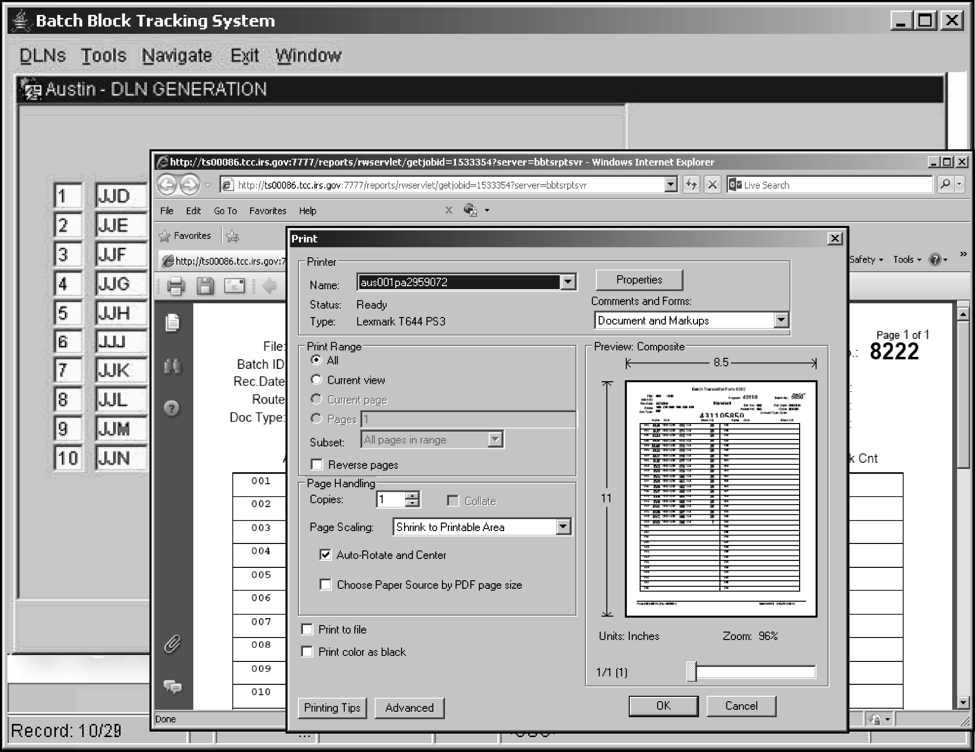This screenshot has width=975, height=752.
Task: Open the attachments paperclip icon
Action: (172, 644)
